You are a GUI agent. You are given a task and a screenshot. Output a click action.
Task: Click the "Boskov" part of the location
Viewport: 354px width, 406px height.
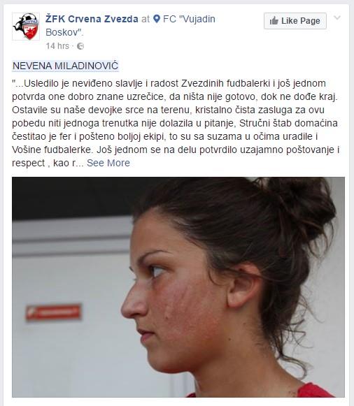(64, 32)
